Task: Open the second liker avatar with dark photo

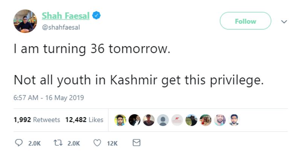Action: (134, 120)
